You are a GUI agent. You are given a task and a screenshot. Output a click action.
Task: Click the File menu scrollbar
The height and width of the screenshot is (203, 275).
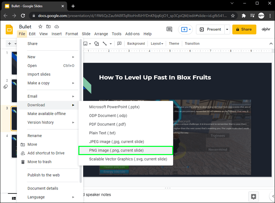[81, 111]
